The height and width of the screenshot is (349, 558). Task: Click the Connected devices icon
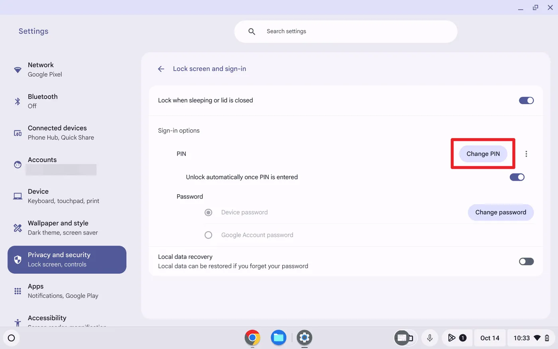pyautogui.click(x=18, y=133)
